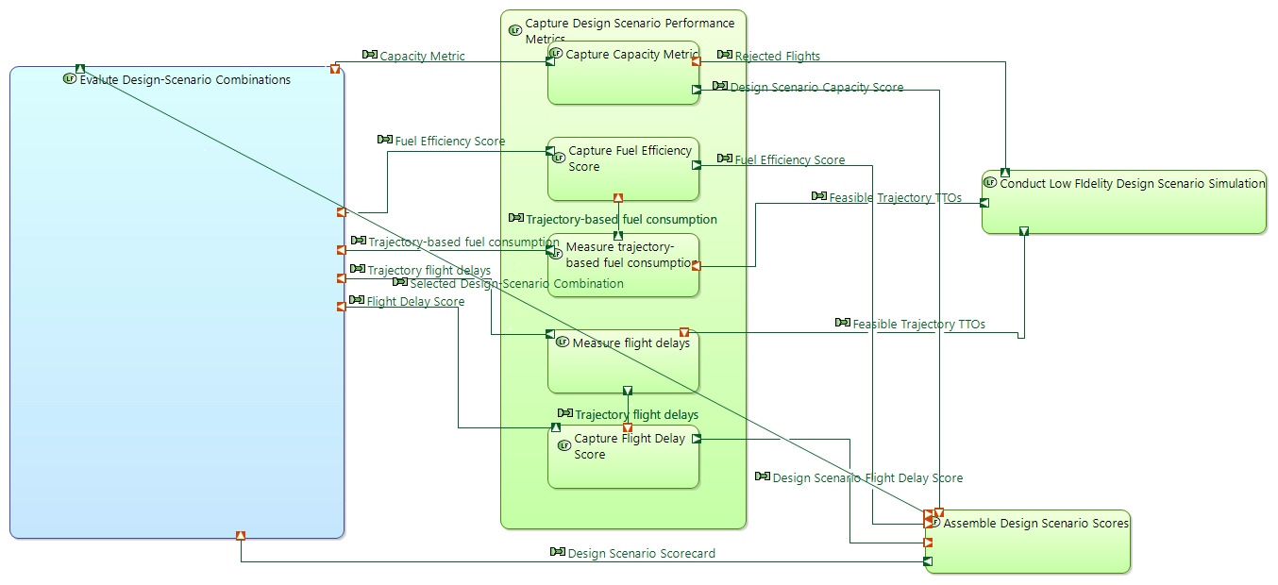The width and height of the screenshot is (1278, 585).
Task: Click the function icon of Evalute Design-Scenario Combinations
Action: (x=69, y=79)
